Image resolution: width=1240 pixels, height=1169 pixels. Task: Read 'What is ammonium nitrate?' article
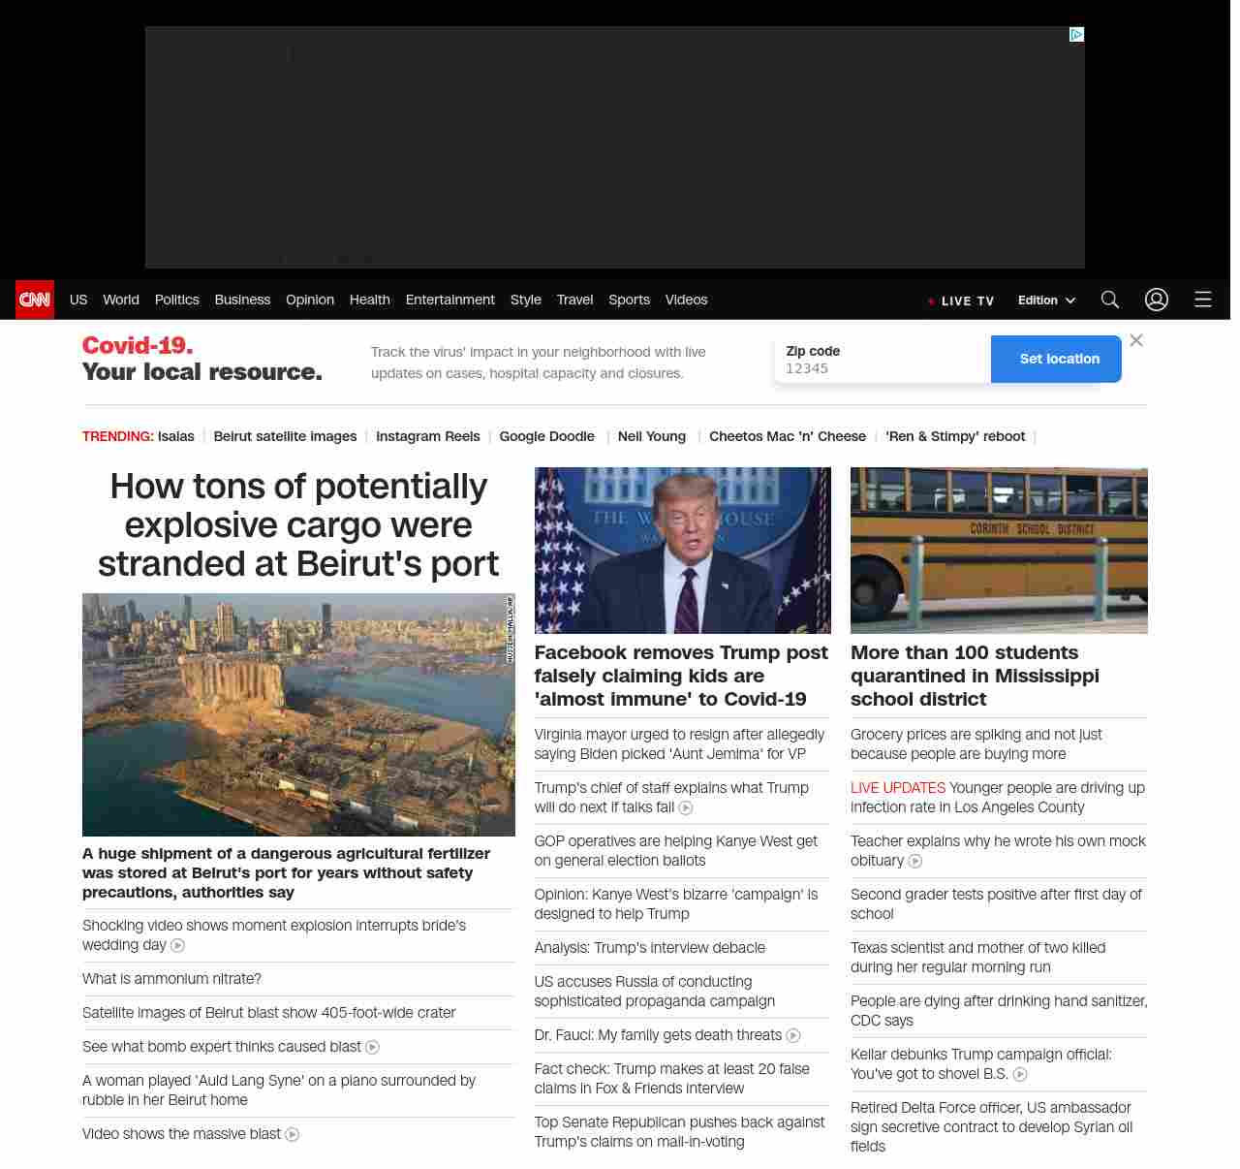pos(171,979)
